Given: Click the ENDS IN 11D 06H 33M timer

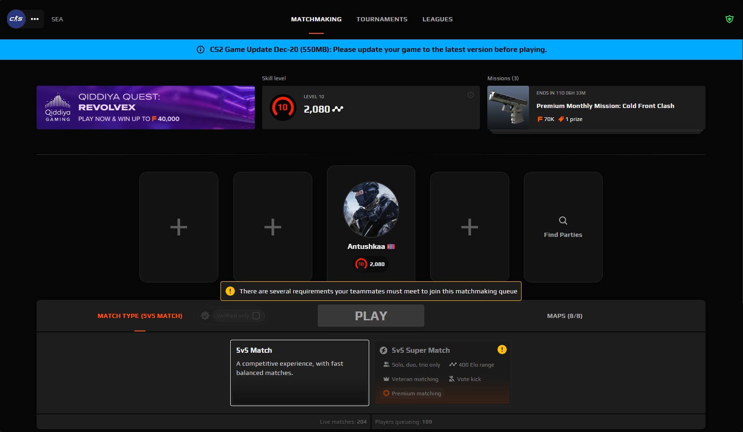Looking at the screenshot, I should tap(561, 93).
